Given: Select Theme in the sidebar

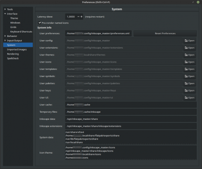Looking at the screenshot, I should point(14,18).
